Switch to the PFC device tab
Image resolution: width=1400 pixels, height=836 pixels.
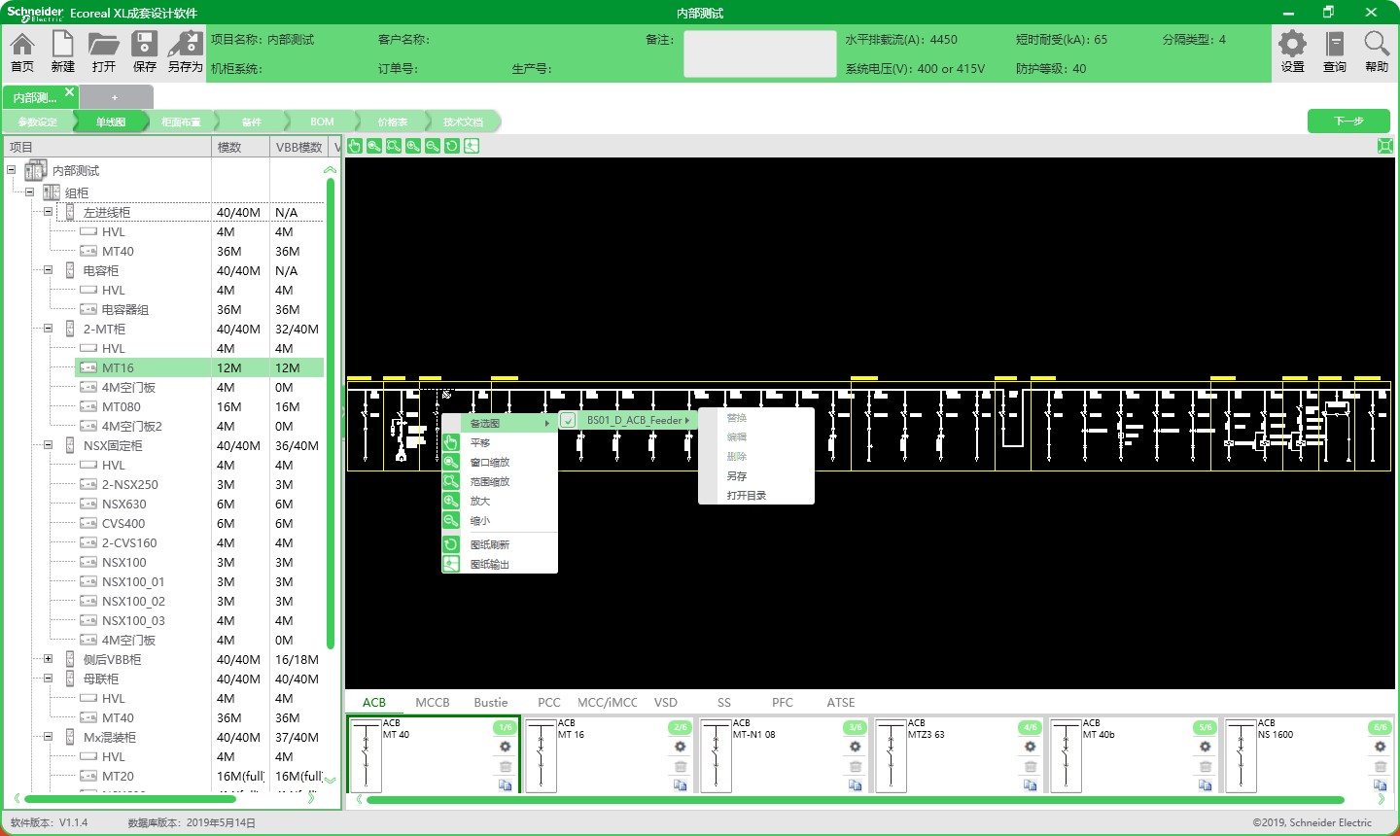(783, 702)
